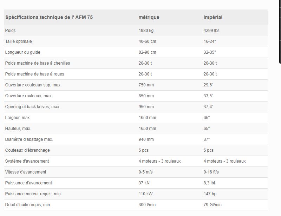Screen dimensions: 281x216
Task: Click the 4299 lbs imperial weight
Action: pyautogui.click(x=212, y=31)
